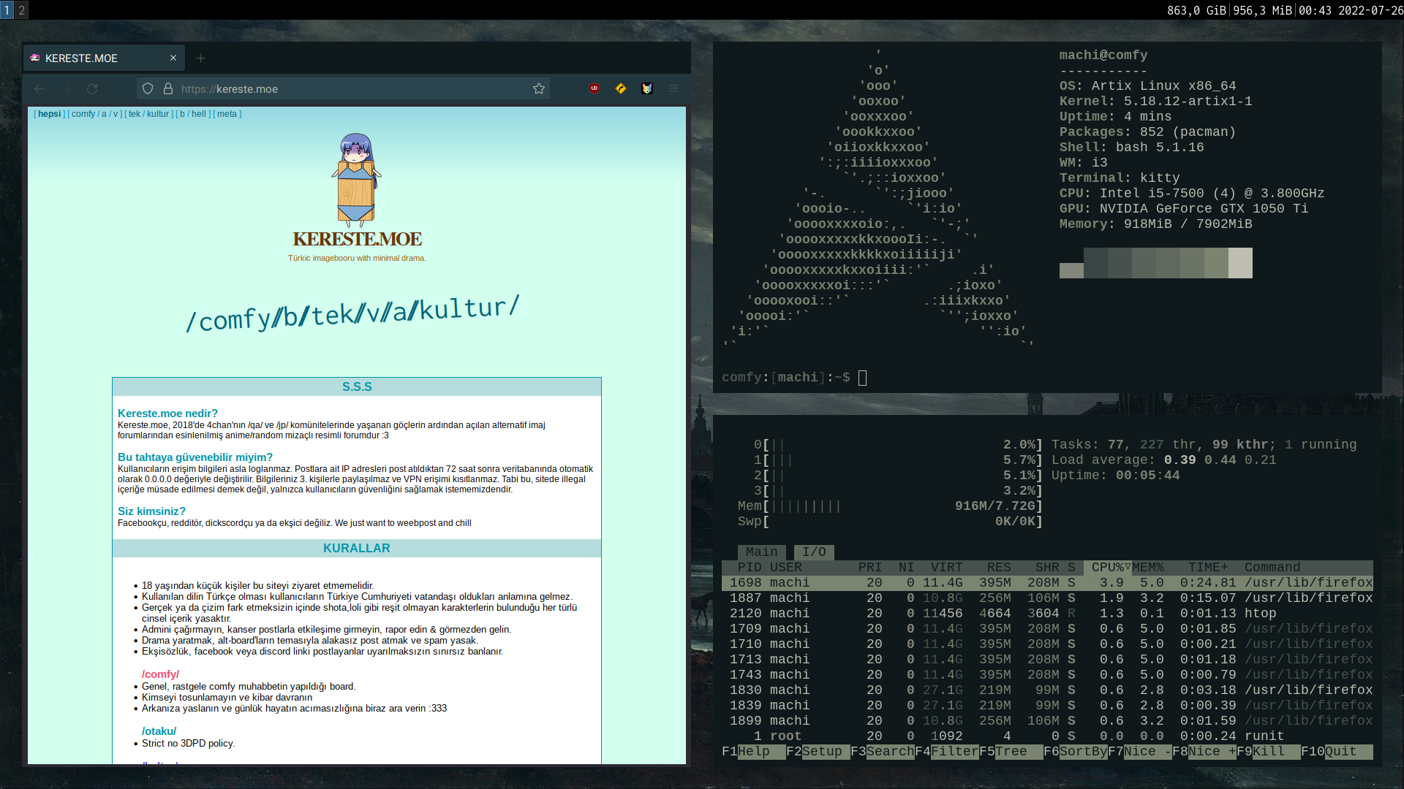Switch to i3 workspace 1

point(7,9)
